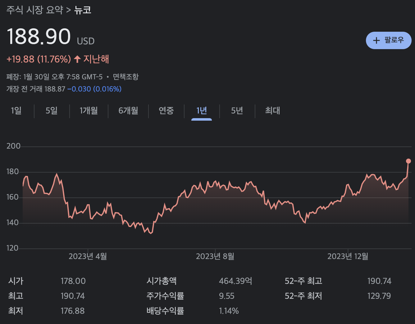Click the 52-주 최저 value 129.79

[379, 296]
